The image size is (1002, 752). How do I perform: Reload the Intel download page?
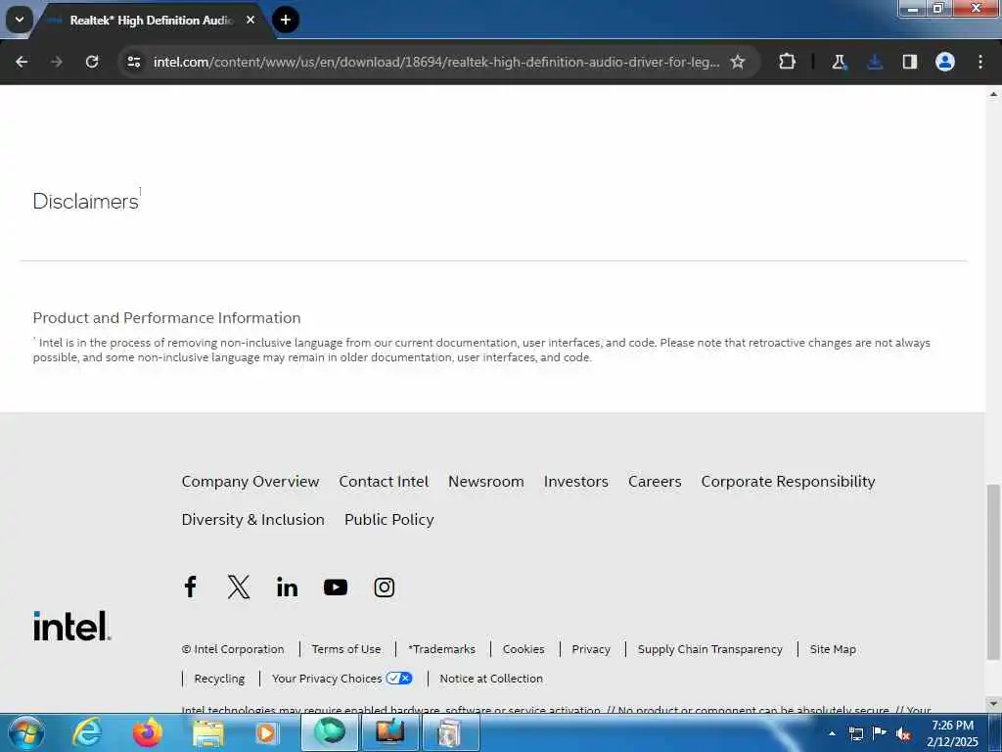click(x=92, y=62)
